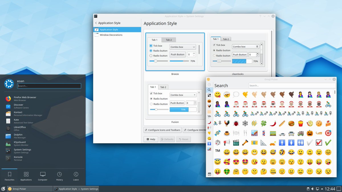Click the Defaults button

coord(167,139)
